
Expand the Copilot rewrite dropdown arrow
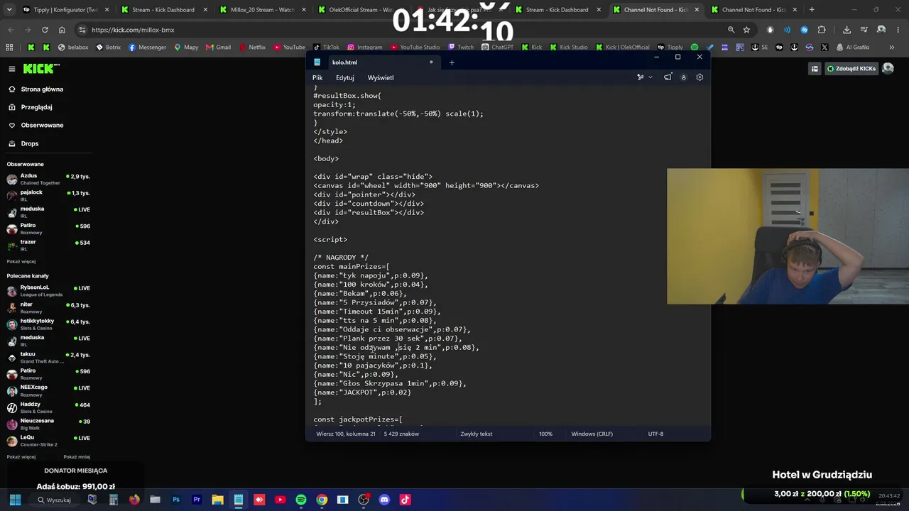650,77
